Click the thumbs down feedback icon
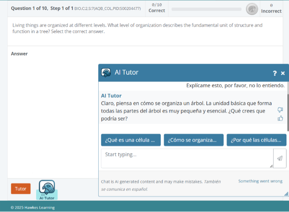The image size is (289, 212). [x=280, y=110]
